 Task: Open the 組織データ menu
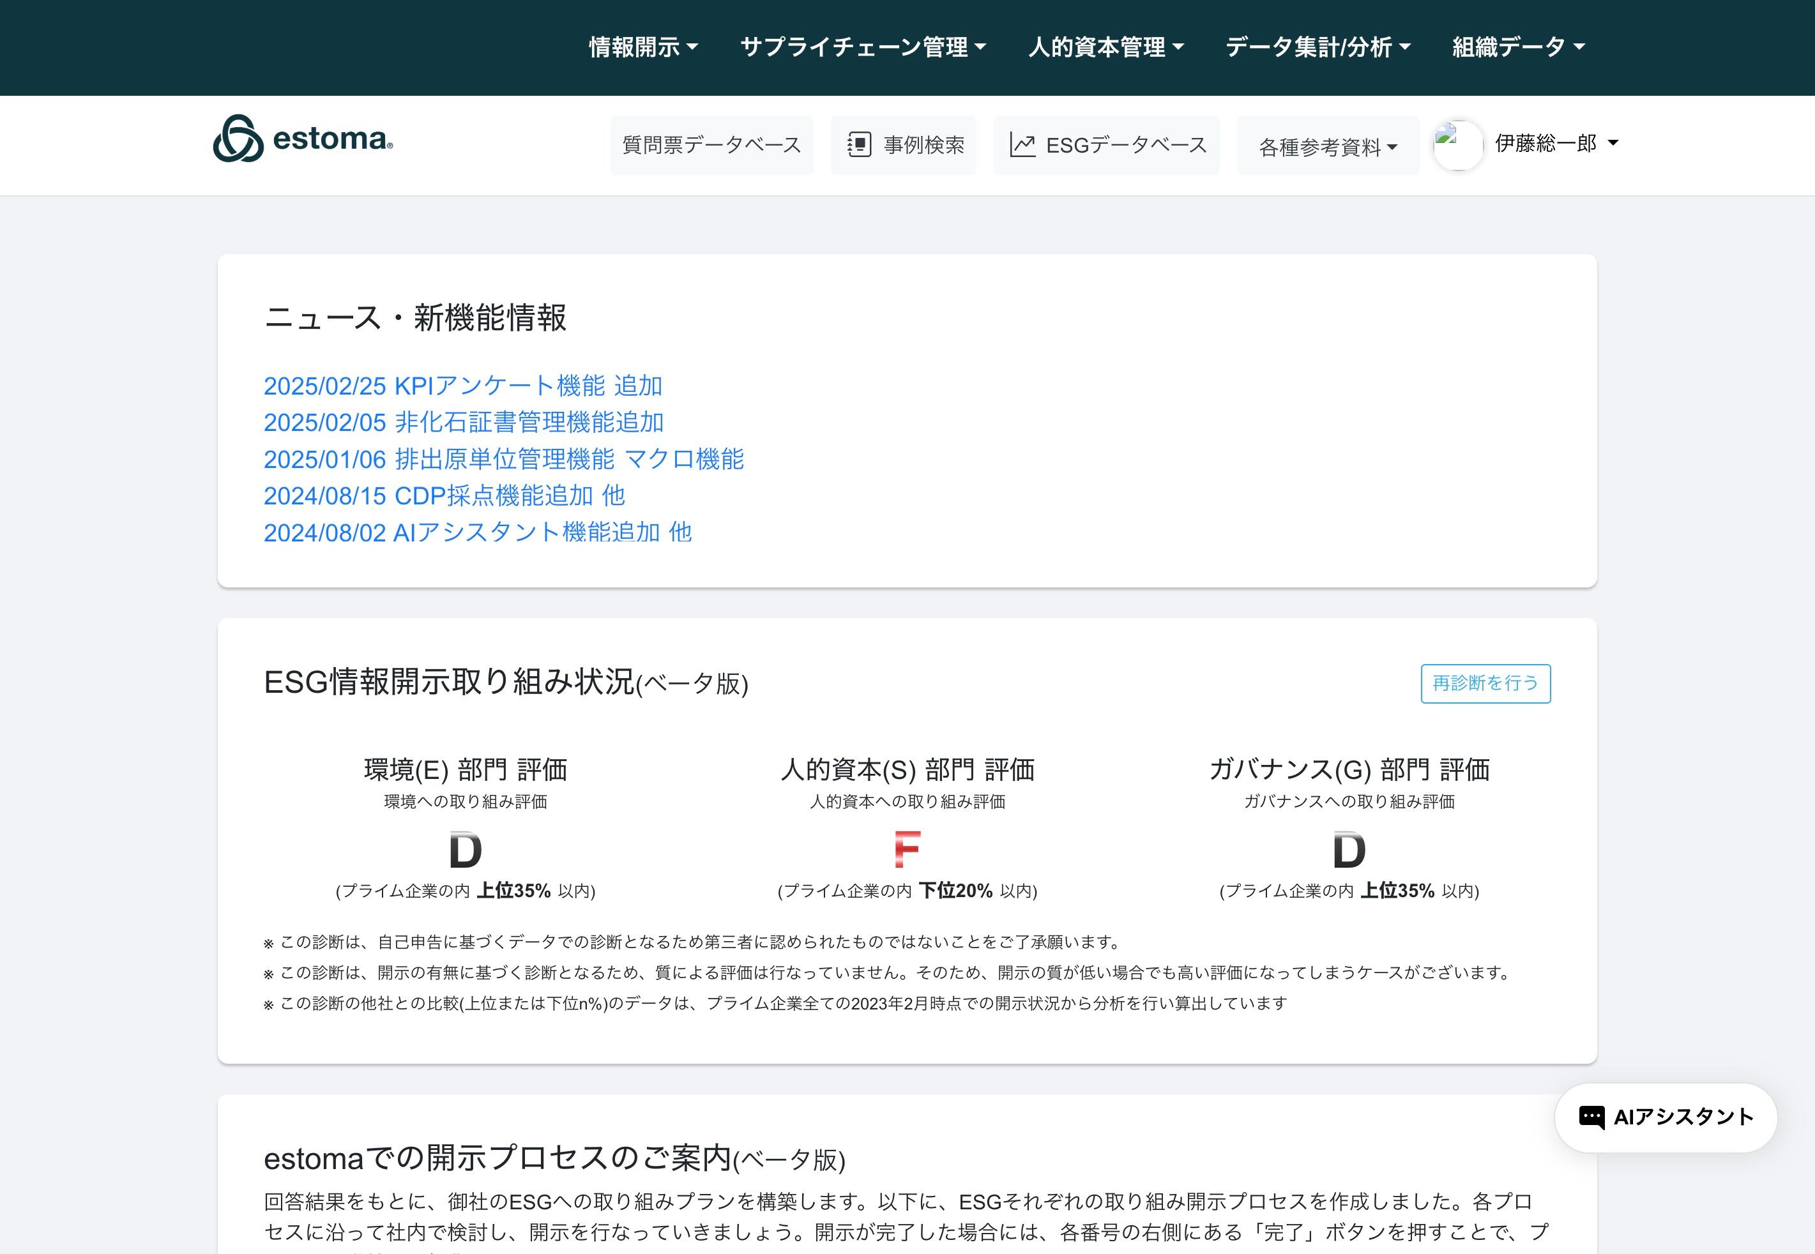1518,47
